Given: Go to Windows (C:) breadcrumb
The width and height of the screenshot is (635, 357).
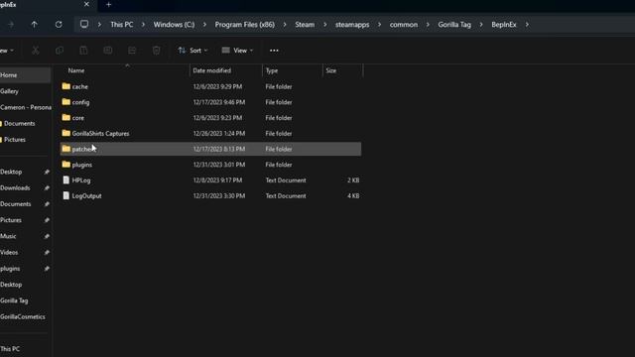Looking at the screenshot, I should 174,25.
